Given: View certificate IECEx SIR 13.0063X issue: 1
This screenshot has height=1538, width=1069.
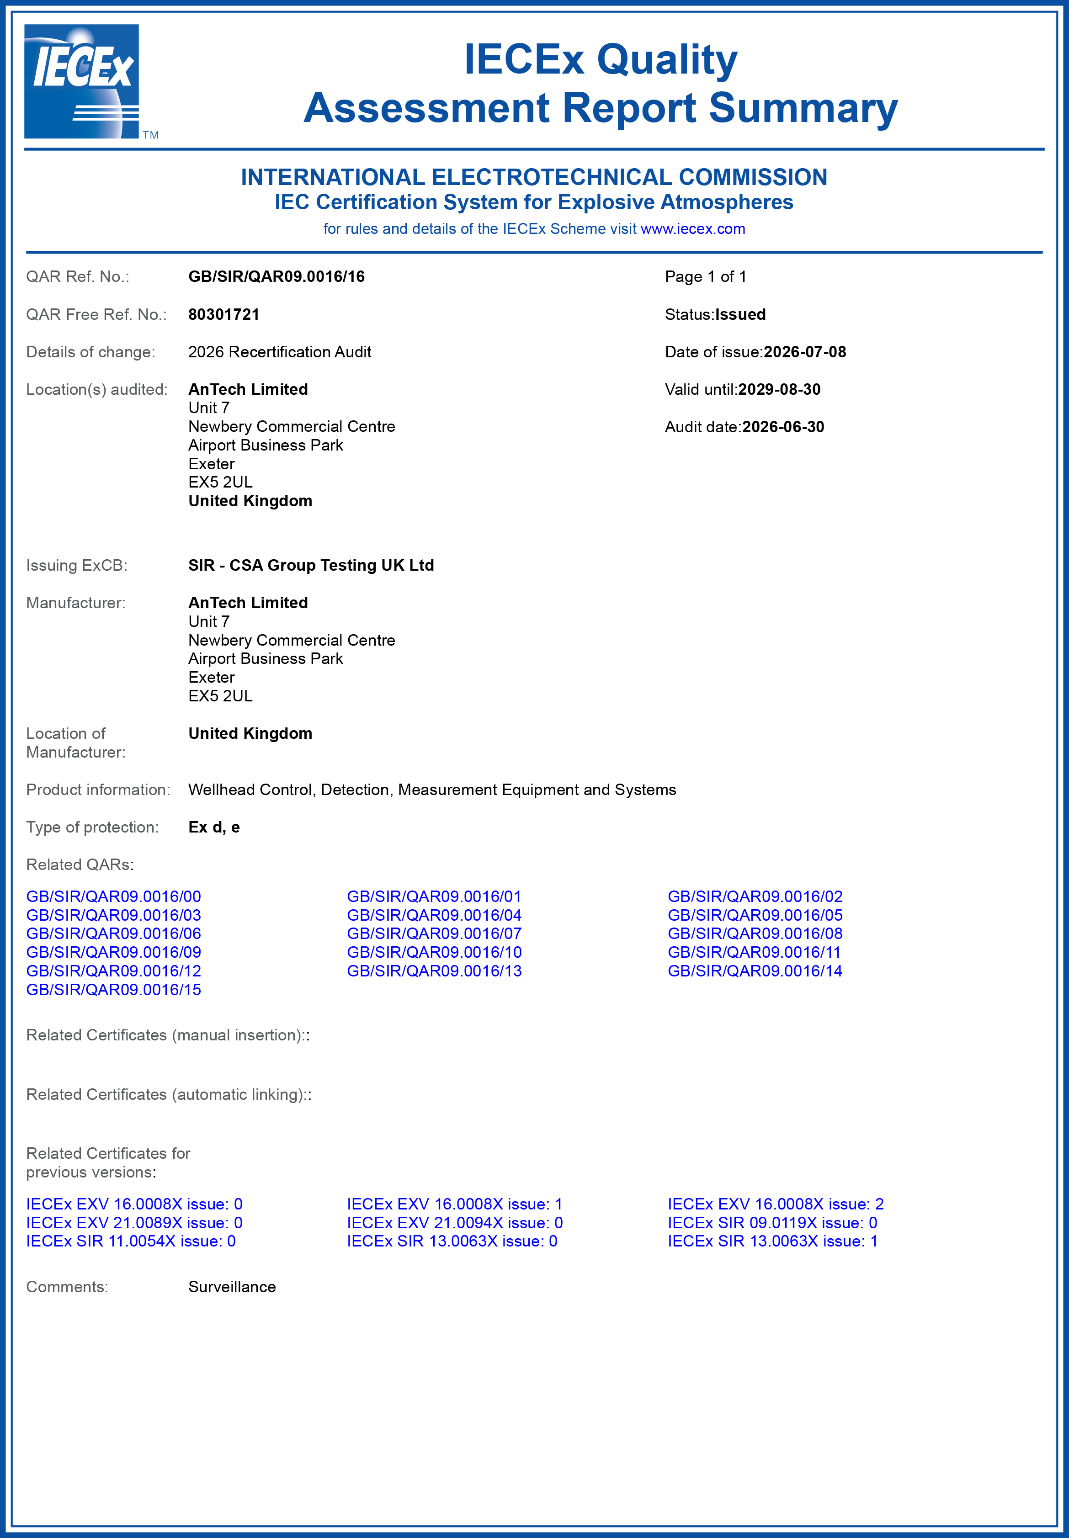Looking at the screenshot, I should coord(772,1241).
